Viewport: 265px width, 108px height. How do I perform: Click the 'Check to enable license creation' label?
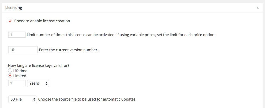(x=42, y=21)
